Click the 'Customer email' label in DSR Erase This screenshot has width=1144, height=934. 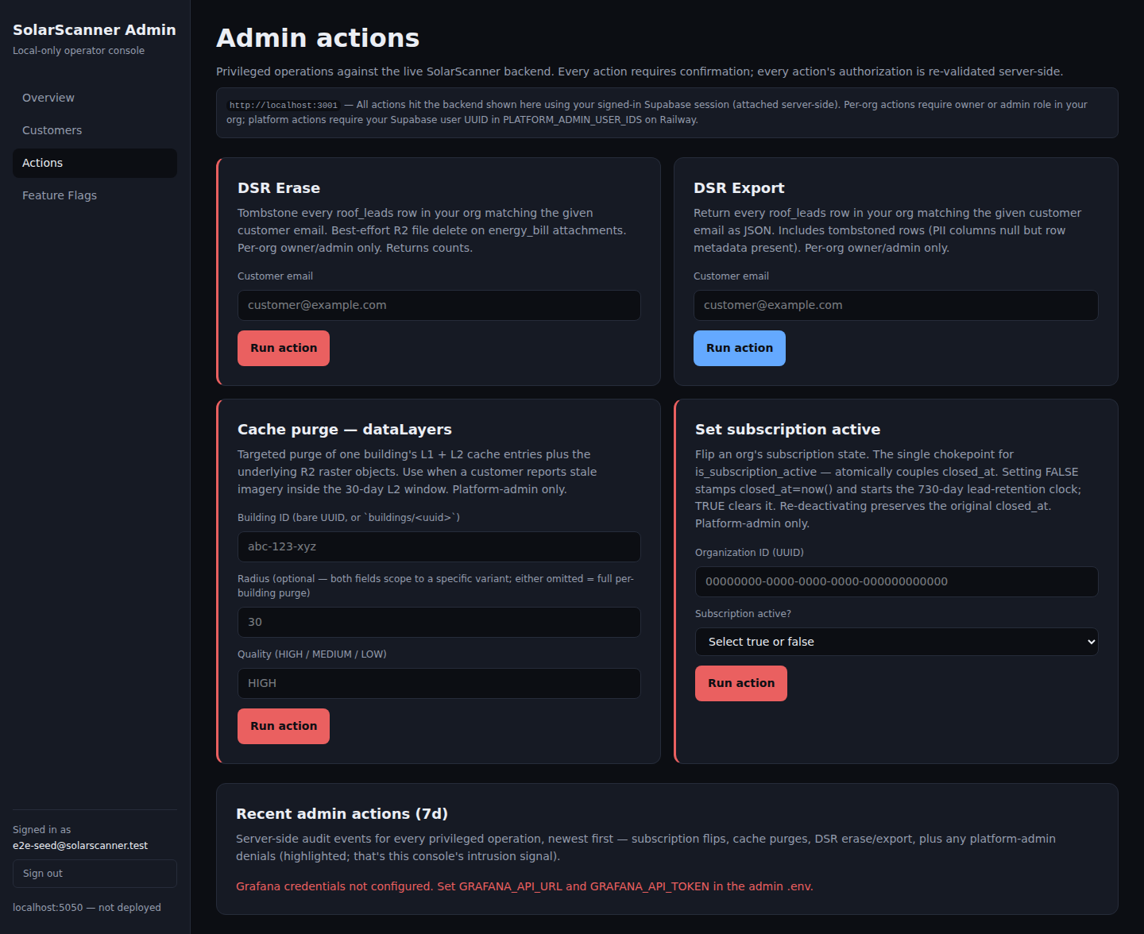pyautogui.click(x=275, y=276)
